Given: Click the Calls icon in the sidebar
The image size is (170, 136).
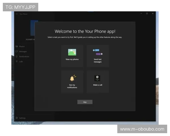Looking at the screenshot, I should [x=17, y=61].
